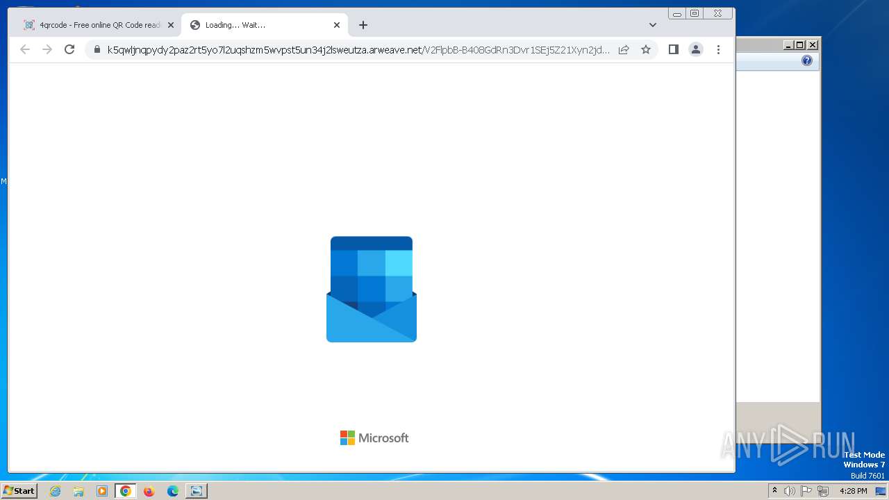The width and height of the screenshot is (889, 500).
Task: Expand the tab search dropdown arrow
Action: click(x=653, y=25)
